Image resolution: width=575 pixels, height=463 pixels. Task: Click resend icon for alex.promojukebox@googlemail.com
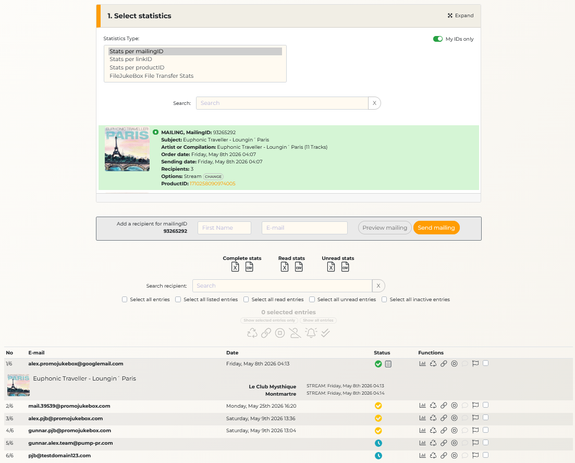(x=433, y=363)
